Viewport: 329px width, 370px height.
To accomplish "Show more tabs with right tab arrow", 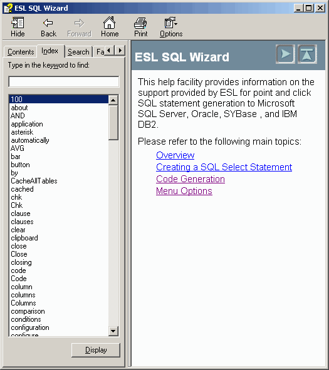I will (120, 51).
